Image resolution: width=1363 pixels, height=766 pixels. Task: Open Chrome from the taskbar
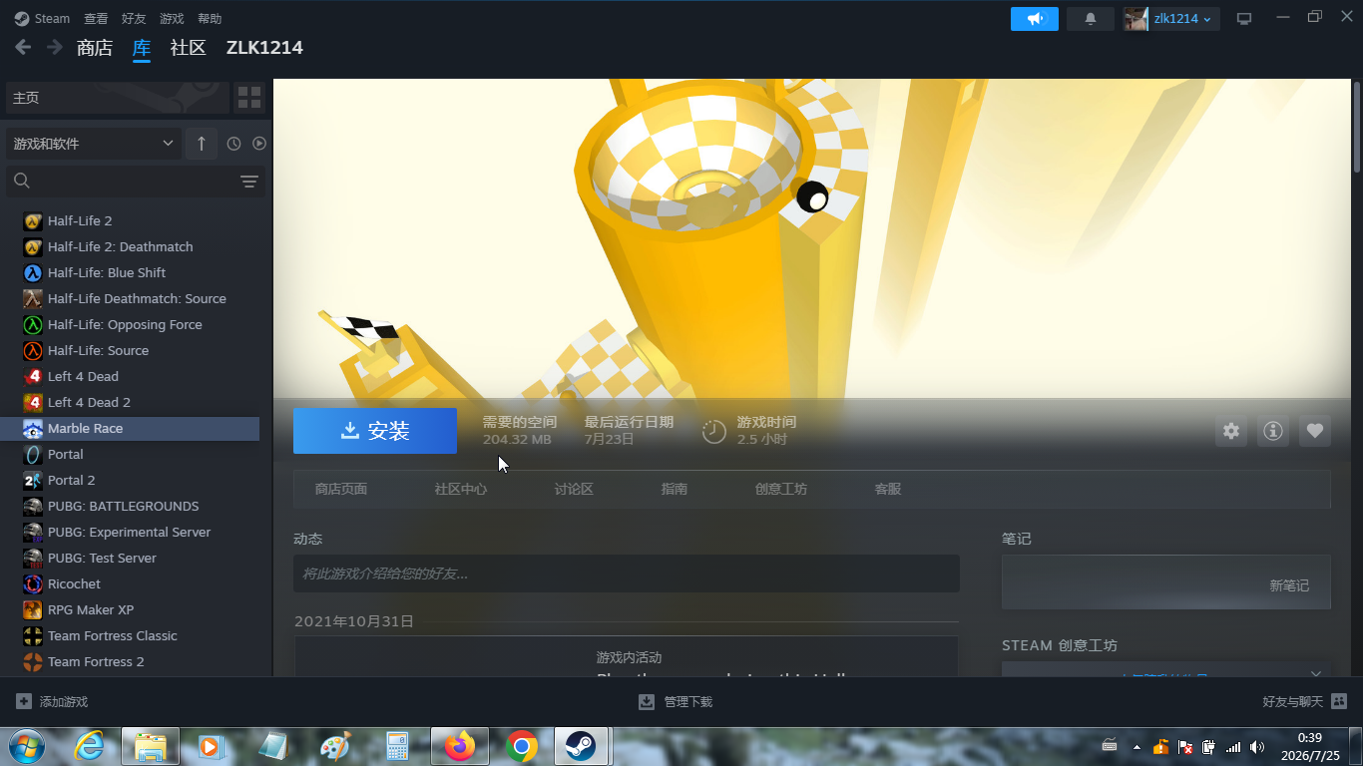(521, 746)
